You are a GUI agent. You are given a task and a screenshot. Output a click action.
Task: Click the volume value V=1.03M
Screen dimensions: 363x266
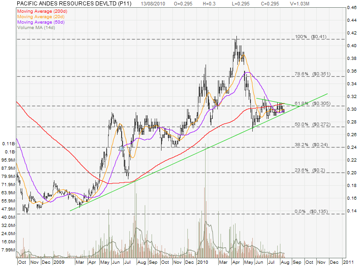299,4
